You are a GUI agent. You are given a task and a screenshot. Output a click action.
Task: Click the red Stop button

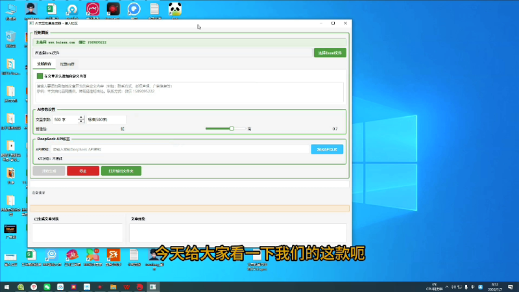point(83,171)
